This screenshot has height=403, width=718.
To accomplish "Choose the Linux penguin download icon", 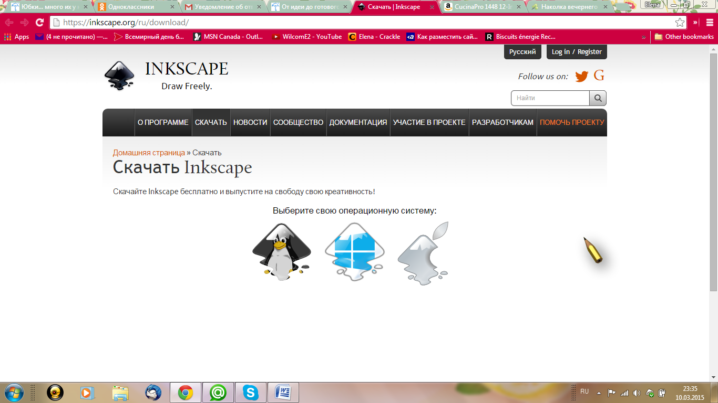I will pyautogui.click(x=282, y=251).
